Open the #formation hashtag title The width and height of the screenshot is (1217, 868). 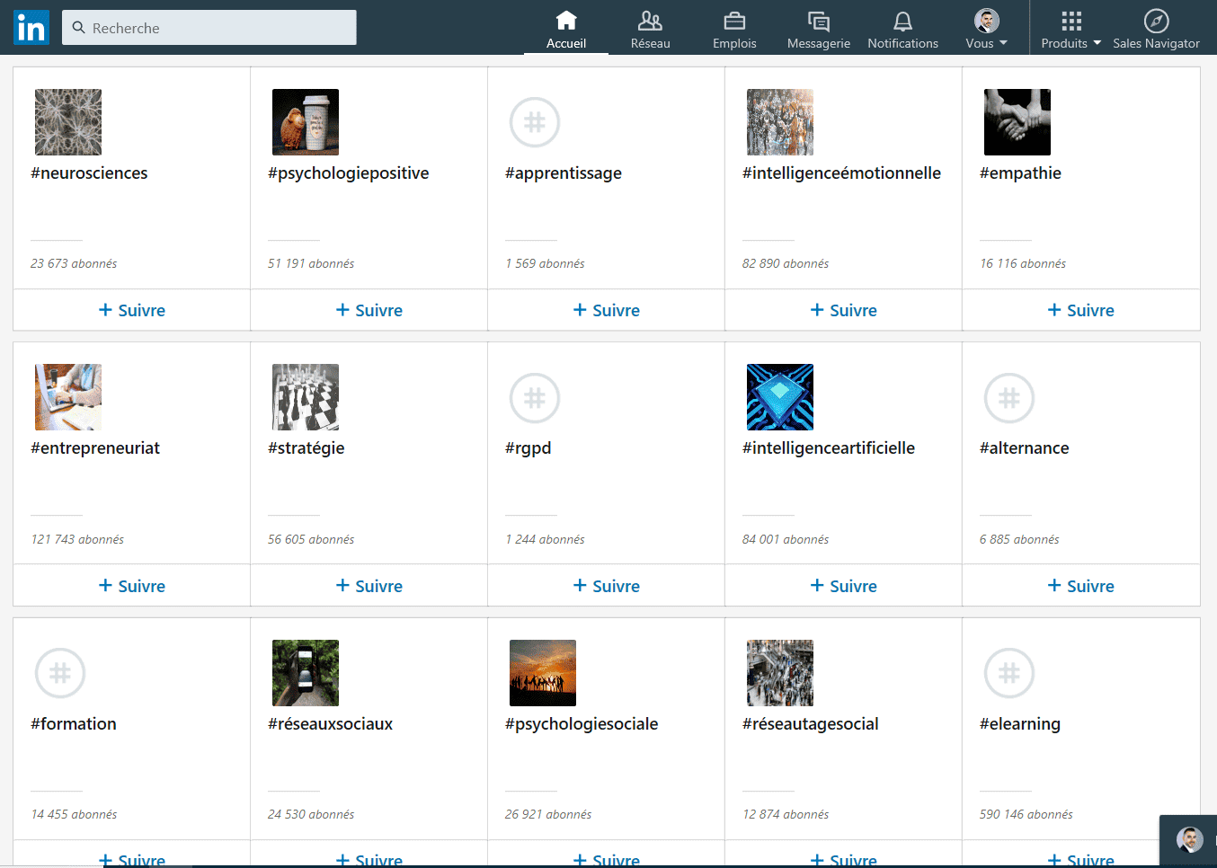(74, 724)
